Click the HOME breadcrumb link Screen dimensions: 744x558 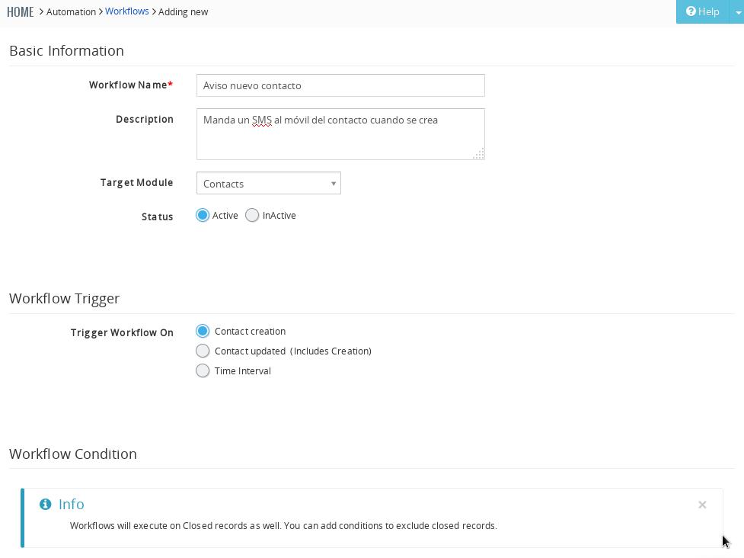21,11
